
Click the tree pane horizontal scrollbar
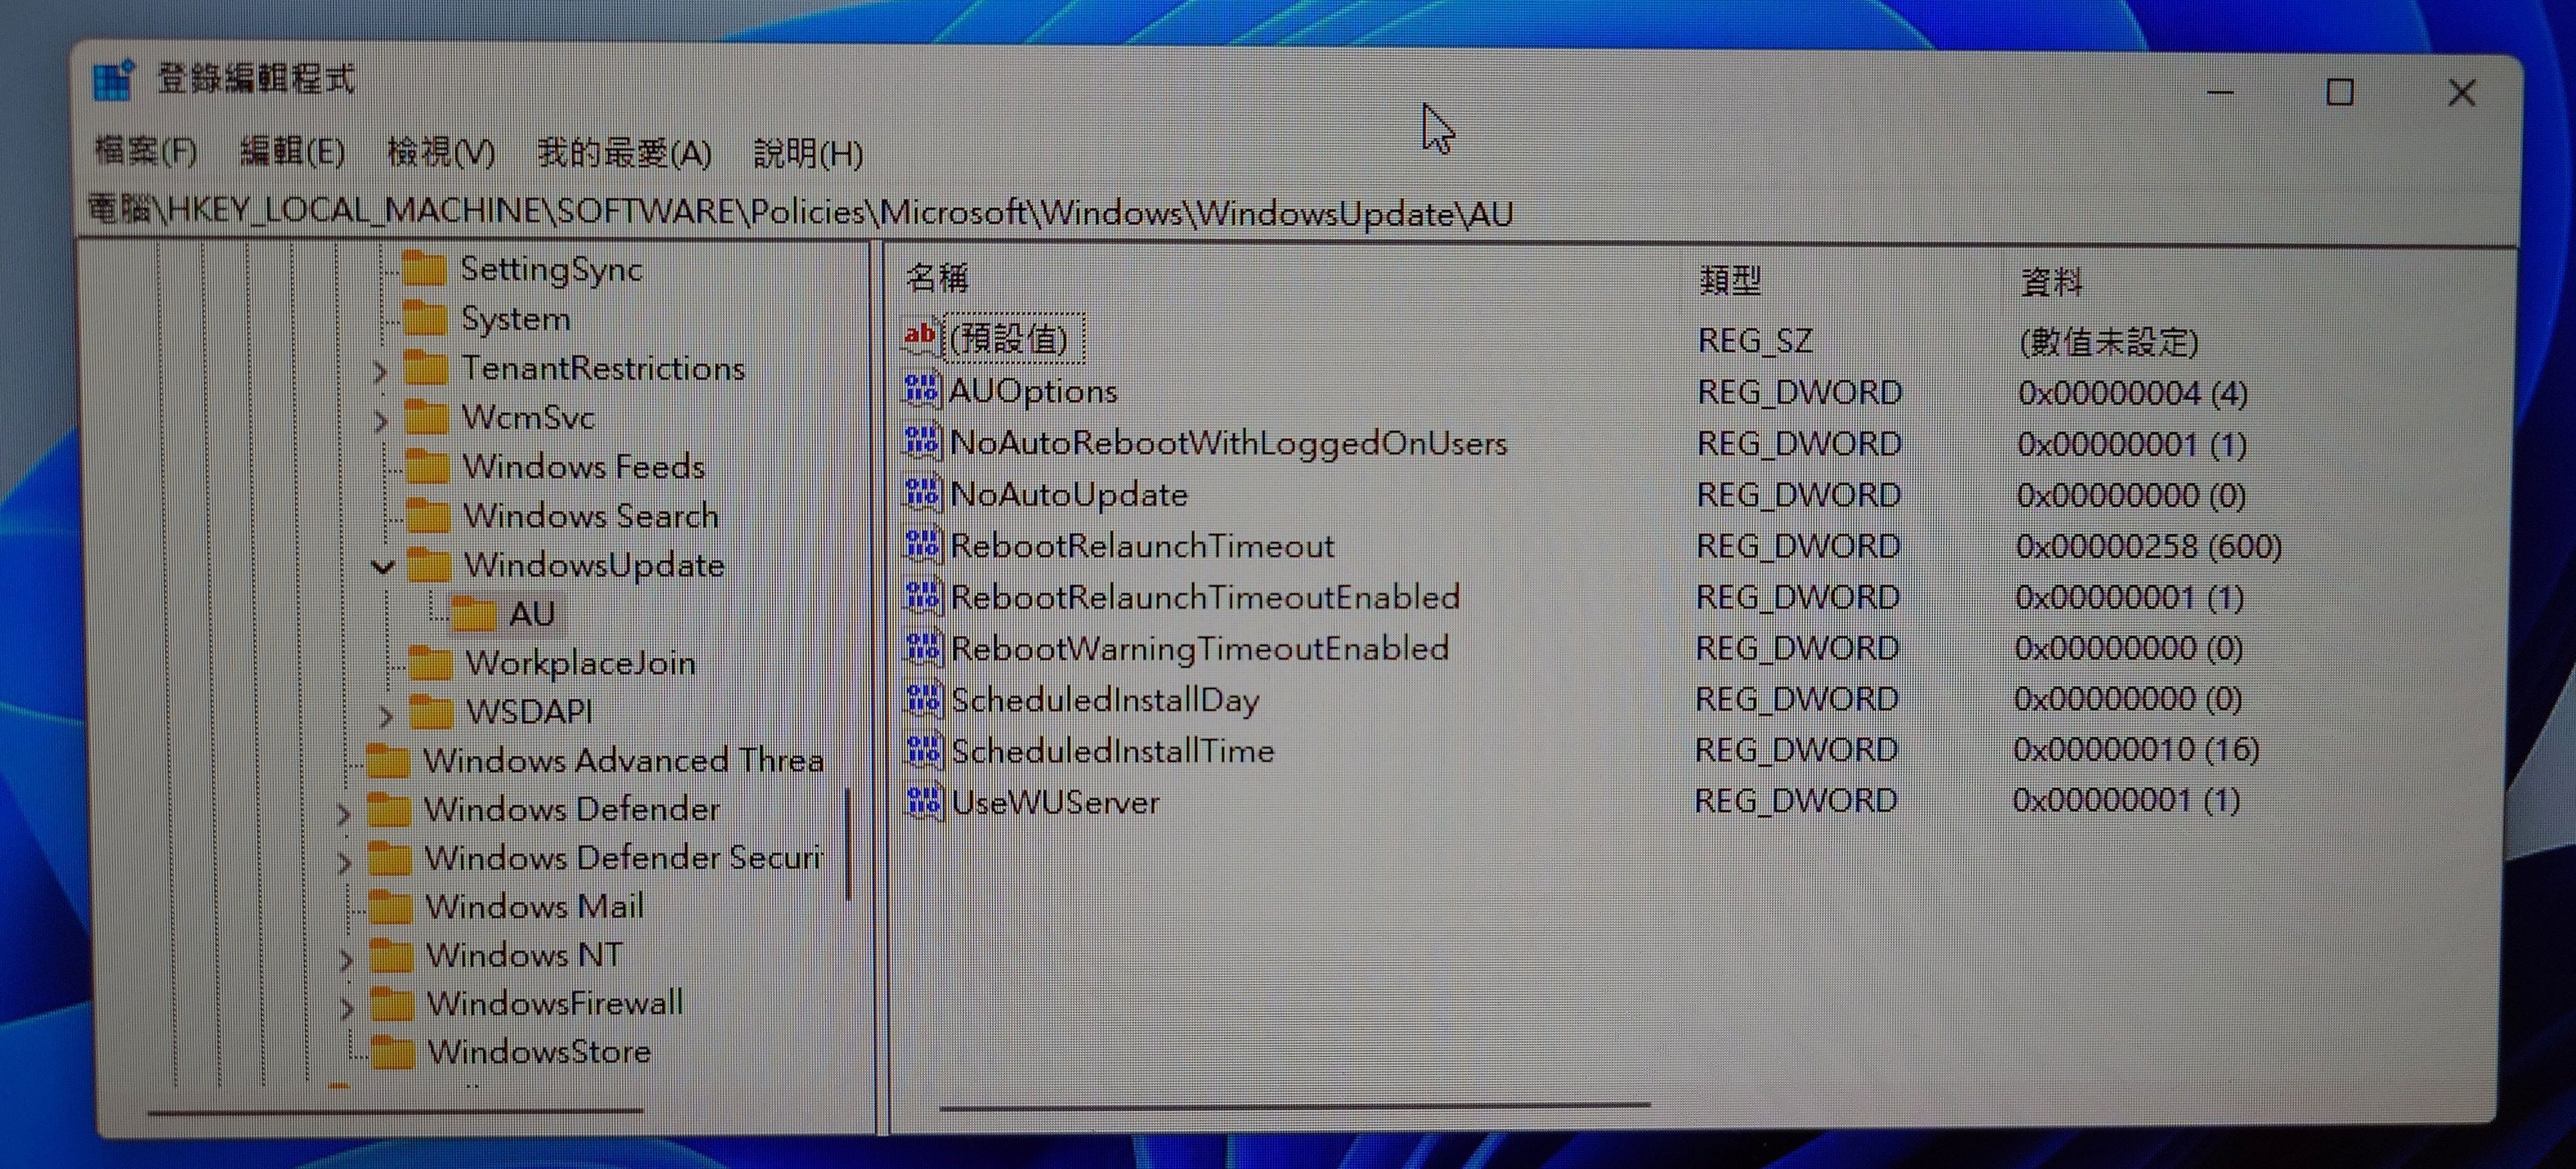[x=395, y=1111]
